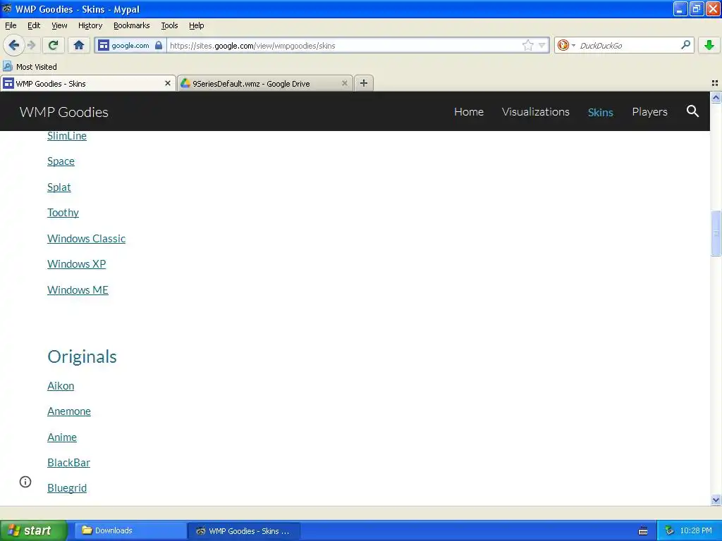
Task: Bookmark this page with the star icon
Action: tap(527, 45)
